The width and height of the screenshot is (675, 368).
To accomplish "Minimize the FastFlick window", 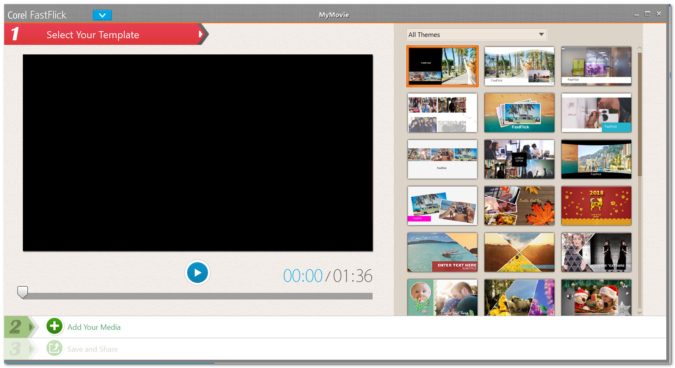I will [636, 14].
